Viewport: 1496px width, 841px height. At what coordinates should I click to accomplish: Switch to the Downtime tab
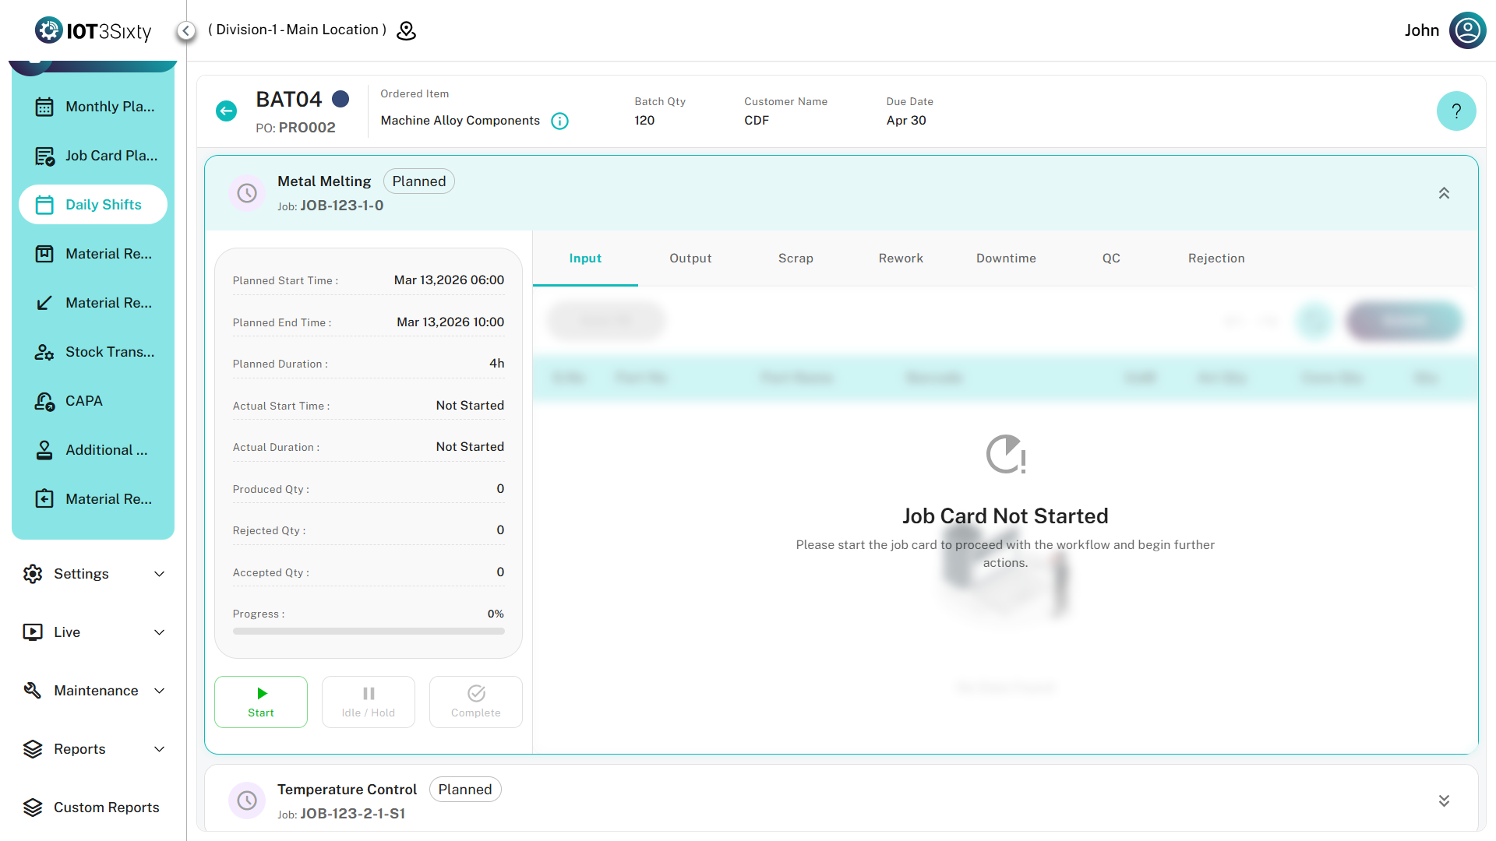[1006, 259]
